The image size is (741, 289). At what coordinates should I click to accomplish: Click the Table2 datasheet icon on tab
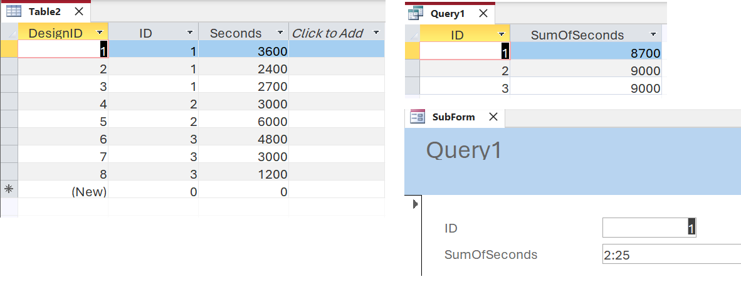click(14, 11)
